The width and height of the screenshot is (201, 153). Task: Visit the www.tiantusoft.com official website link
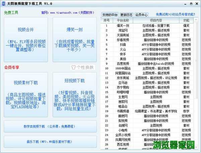tap(64, 13)
